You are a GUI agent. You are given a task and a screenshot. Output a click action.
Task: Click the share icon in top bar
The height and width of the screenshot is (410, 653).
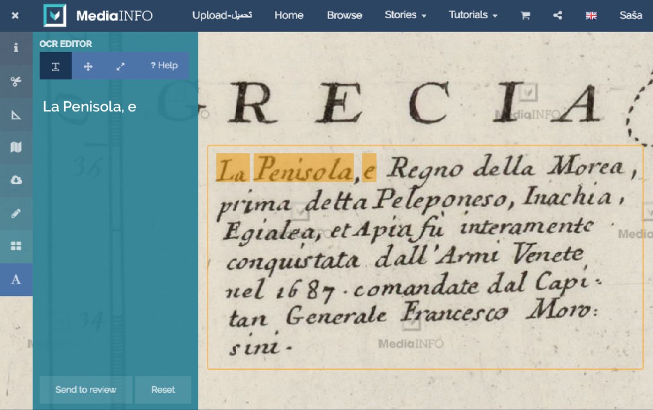click(557, 15)
